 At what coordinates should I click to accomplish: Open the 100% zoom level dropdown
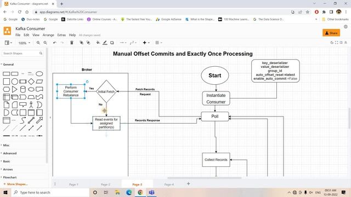[24, 43]
